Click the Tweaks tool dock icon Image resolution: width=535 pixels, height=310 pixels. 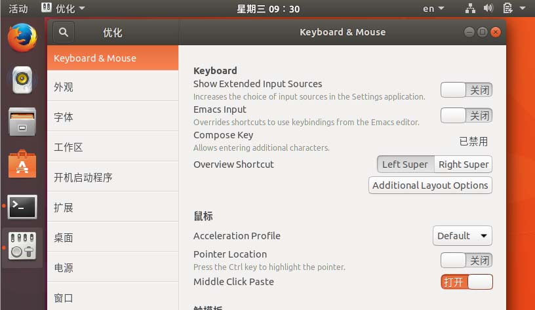22,247
